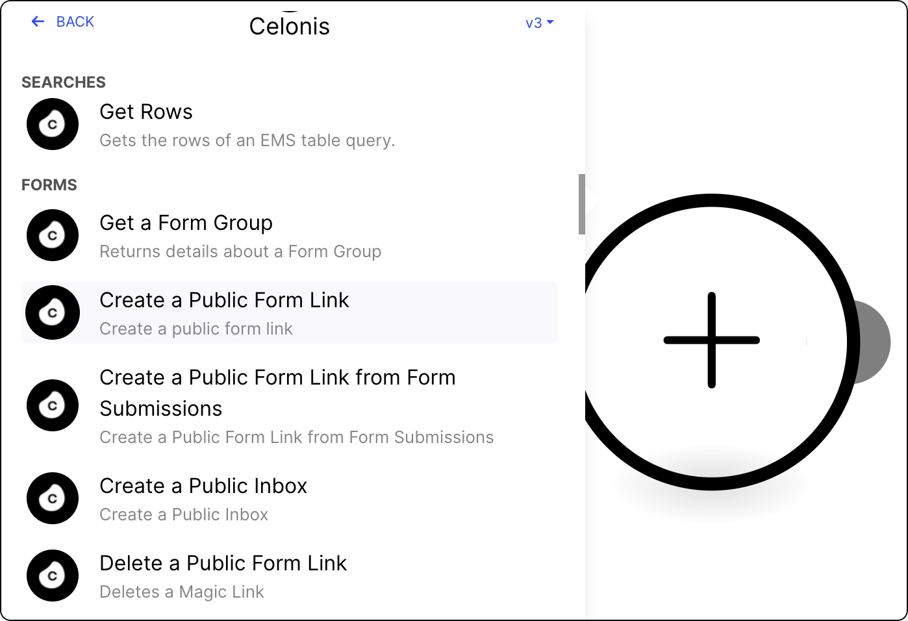
Task: Click the Celonis icon beside Create a Public Inbox
Action: (x=53, y=498)
